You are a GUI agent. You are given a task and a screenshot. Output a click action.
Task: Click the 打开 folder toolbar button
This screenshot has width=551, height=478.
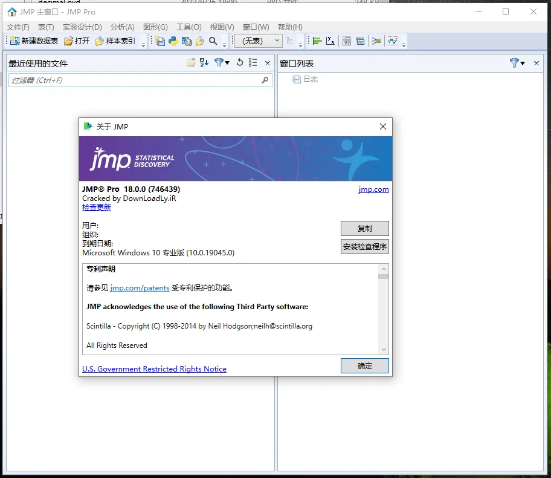click(x=77, y=41)
